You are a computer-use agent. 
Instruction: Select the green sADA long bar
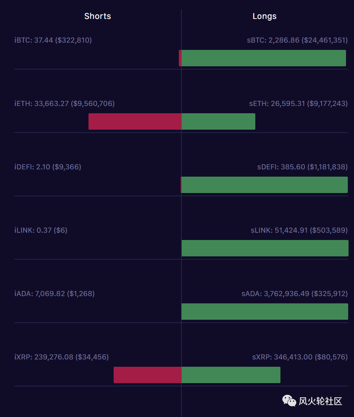tap(265, 311)
